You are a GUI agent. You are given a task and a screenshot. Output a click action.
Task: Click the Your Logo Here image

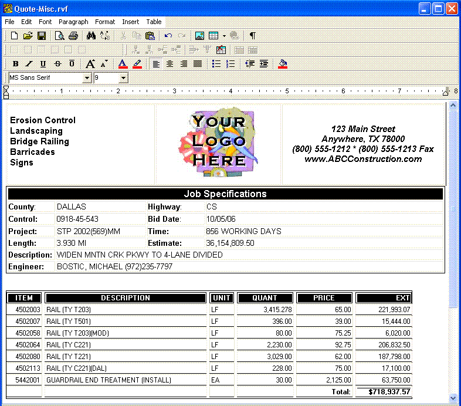point(218,142)
